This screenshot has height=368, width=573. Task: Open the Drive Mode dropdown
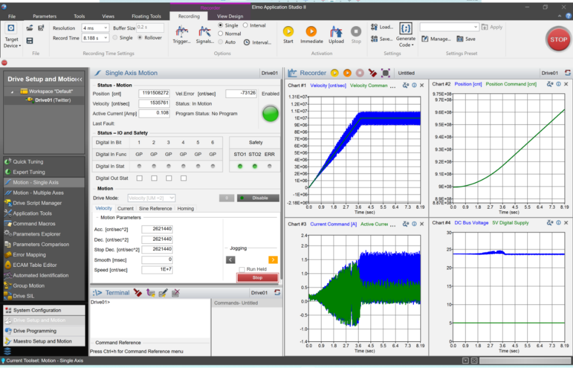tap(151, 198)
